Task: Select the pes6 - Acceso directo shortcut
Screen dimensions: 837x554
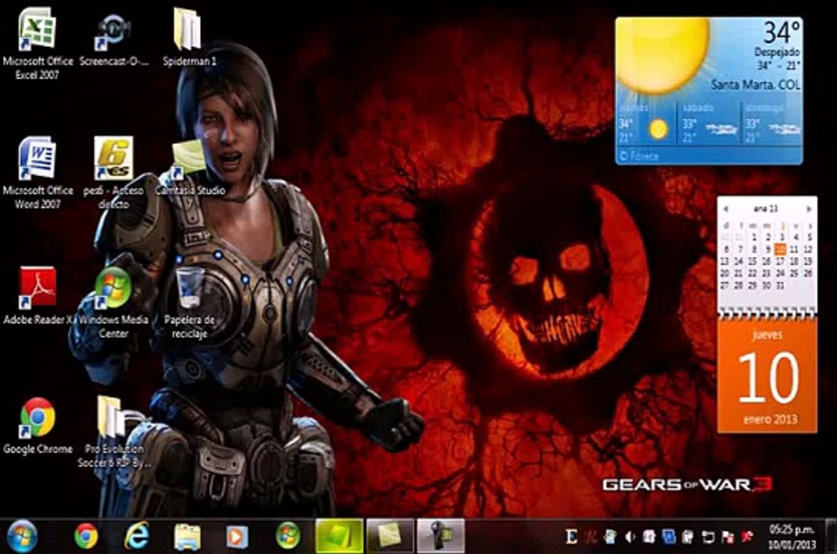Action: point(113,173)
